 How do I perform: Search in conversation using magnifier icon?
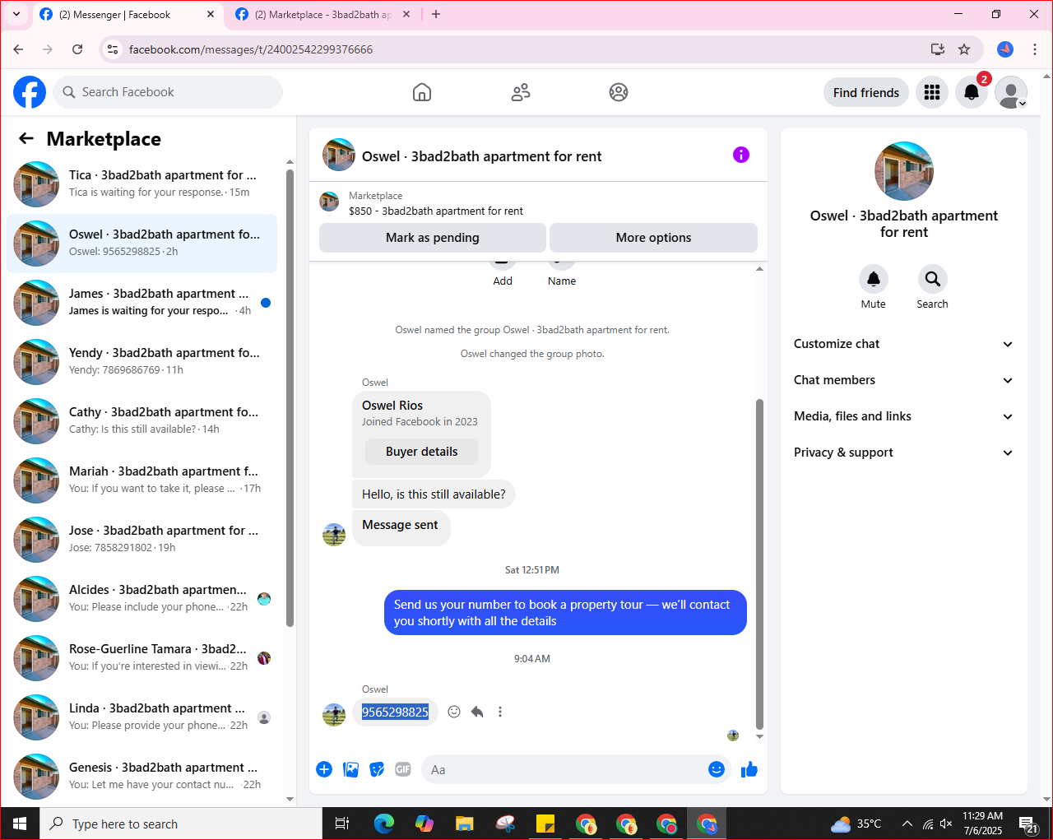(933, 279)
